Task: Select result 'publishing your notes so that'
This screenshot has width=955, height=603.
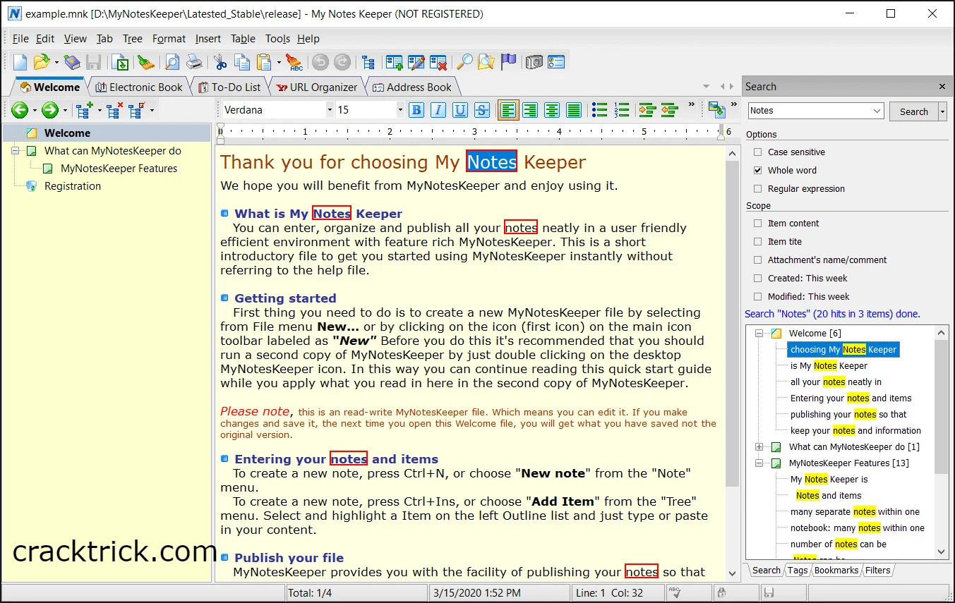Action: 848,415
